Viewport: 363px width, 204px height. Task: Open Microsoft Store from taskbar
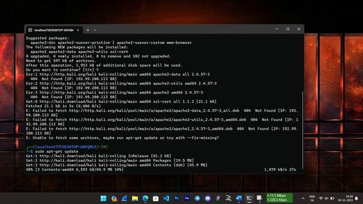(155, 198)
